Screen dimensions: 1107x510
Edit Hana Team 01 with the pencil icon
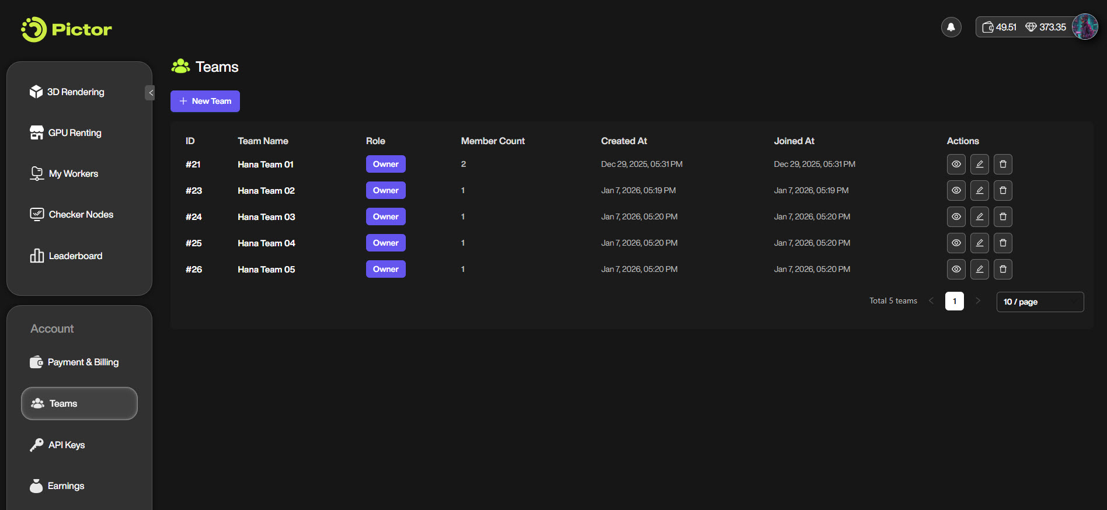coord(980,165)
